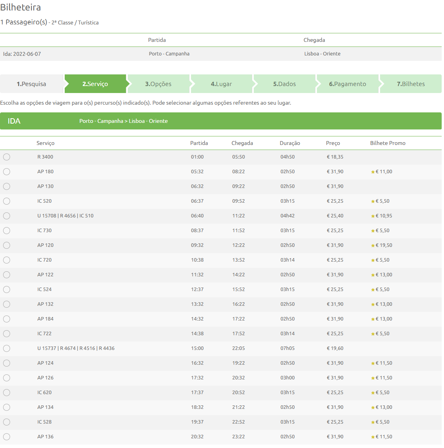The image size is (444, 448).
Task: Open the 3.Opções step
Action: [158, 84]
